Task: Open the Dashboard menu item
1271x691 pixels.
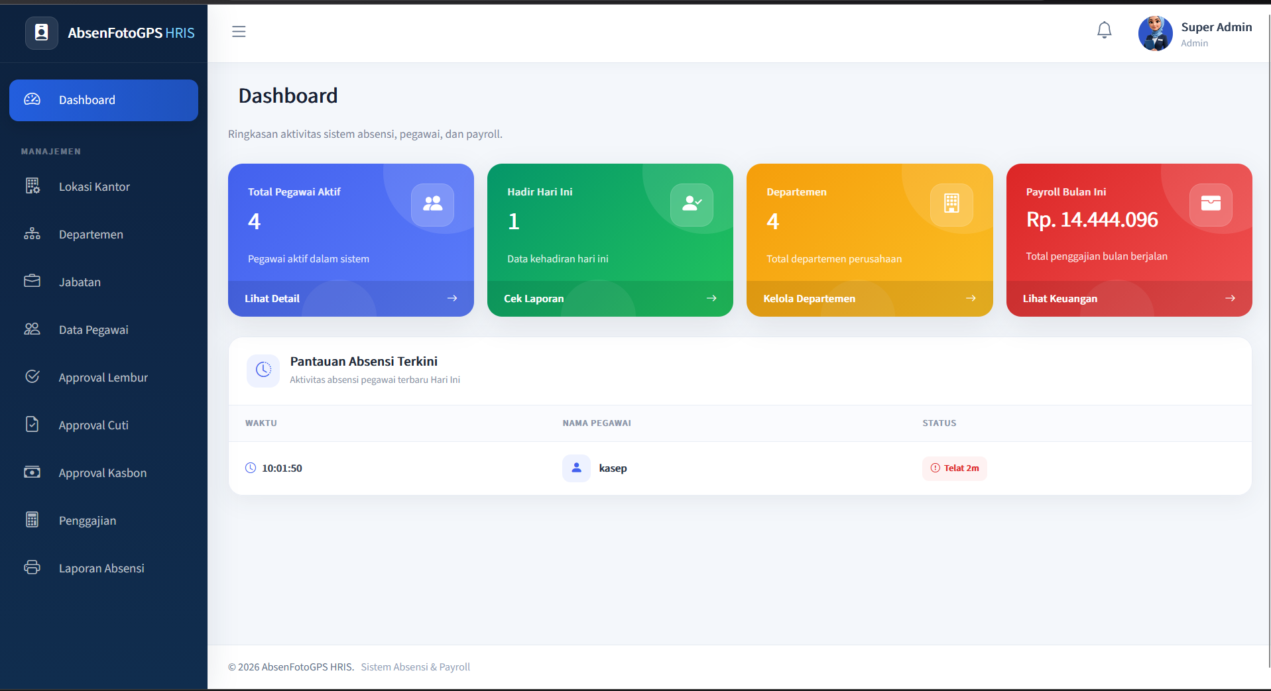Action: pos(103,100)
